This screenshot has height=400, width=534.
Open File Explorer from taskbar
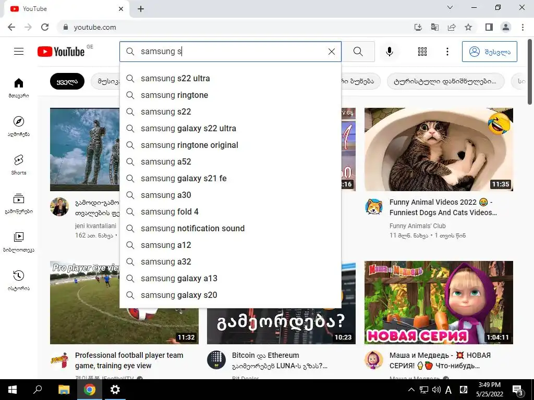point(64,390)
